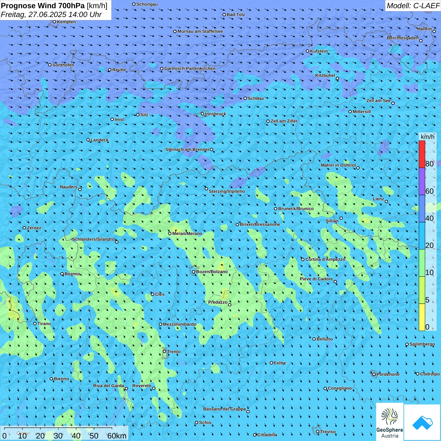Click the Brixen/Bressanone label
The height and width of the screenshot is (441, 441).
tap(260, 224)
